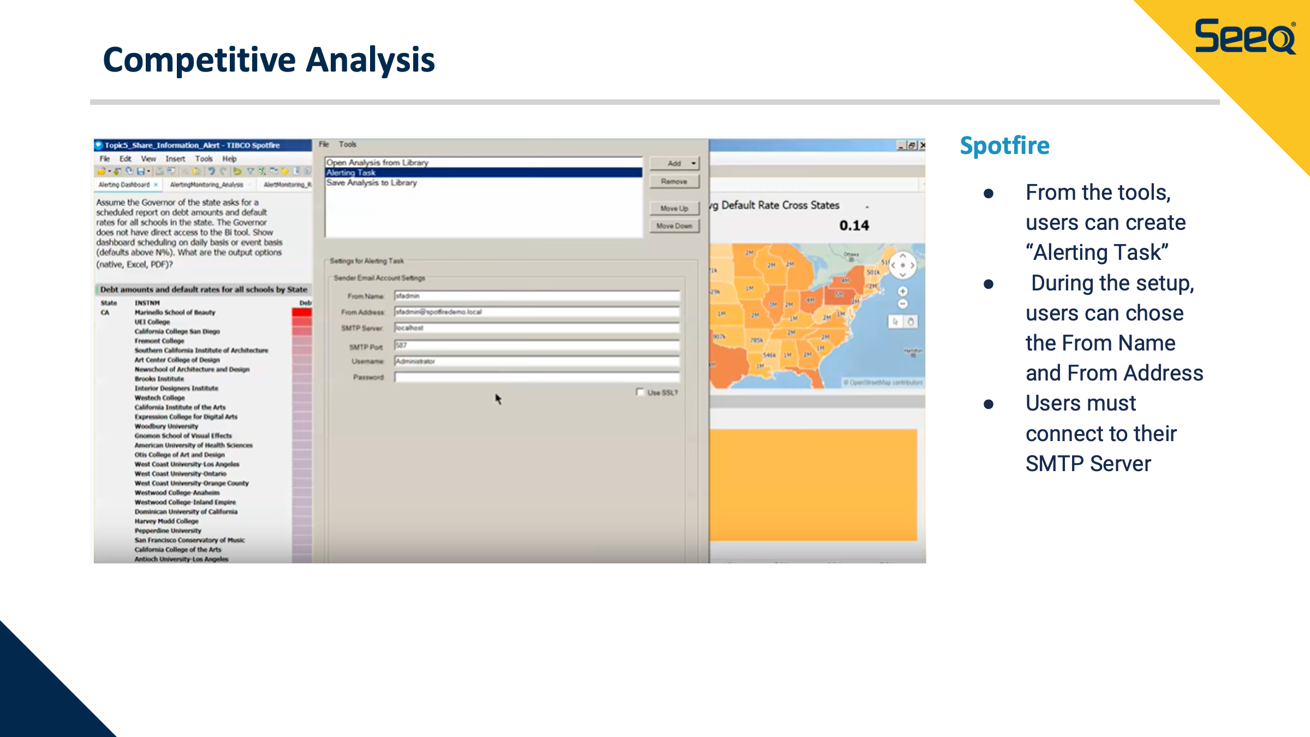Pan map right using navigation wheel arrow
1310x737 pixels.
click(912, 265)
